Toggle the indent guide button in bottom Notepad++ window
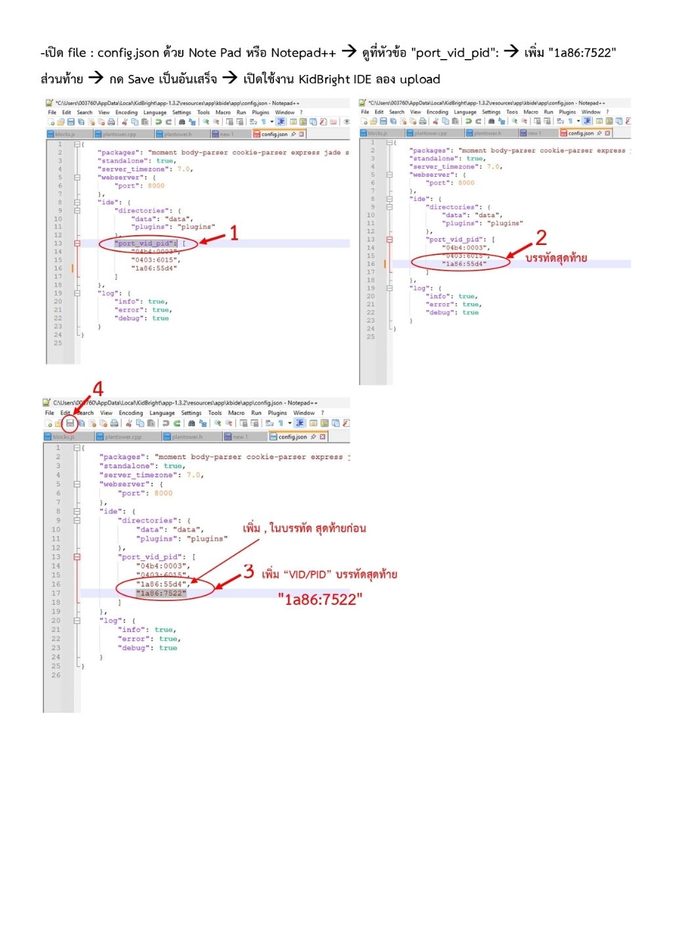 coord(300,423)
